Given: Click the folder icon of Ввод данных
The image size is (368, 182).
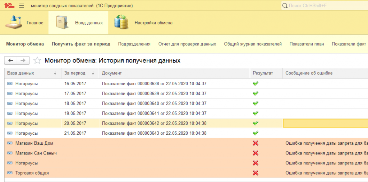Looking at the screenshot, I should pyautogui.click(x=62, y=23).
